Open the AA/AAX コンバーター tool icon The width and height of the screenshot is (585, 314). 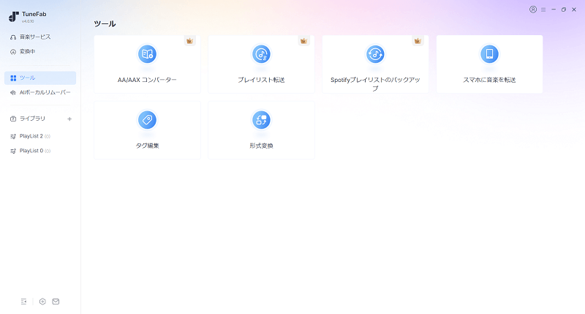tap(147, 54)
